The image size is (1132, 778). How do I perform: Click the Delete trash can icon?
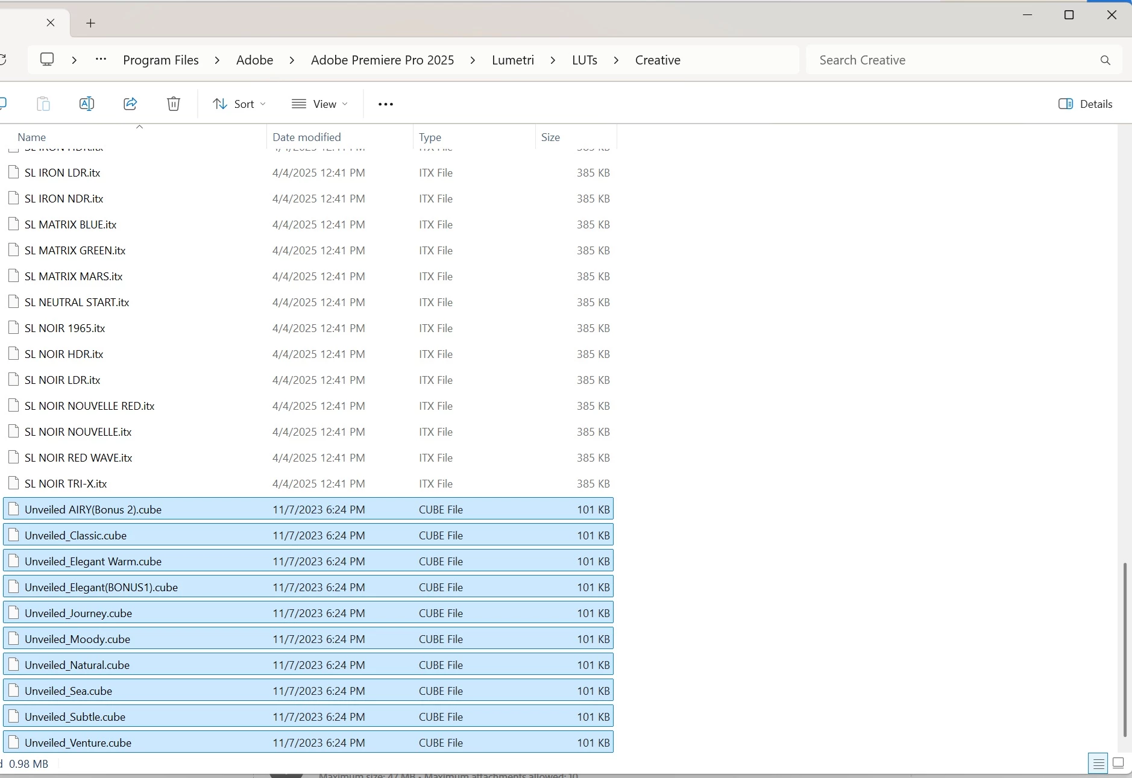point(174,104)
